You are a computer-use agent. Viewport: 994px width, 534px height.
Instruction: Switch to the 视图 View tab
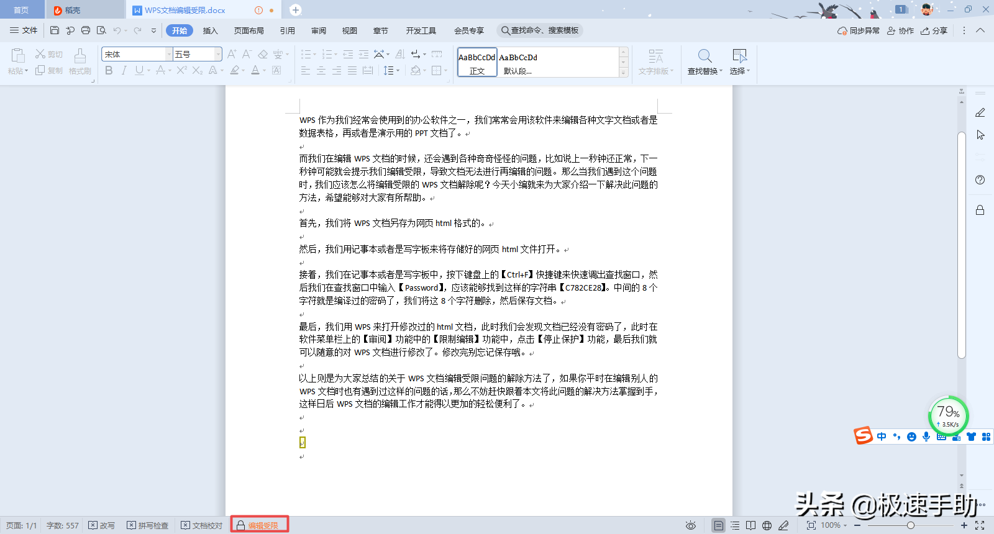coord(350,30)
